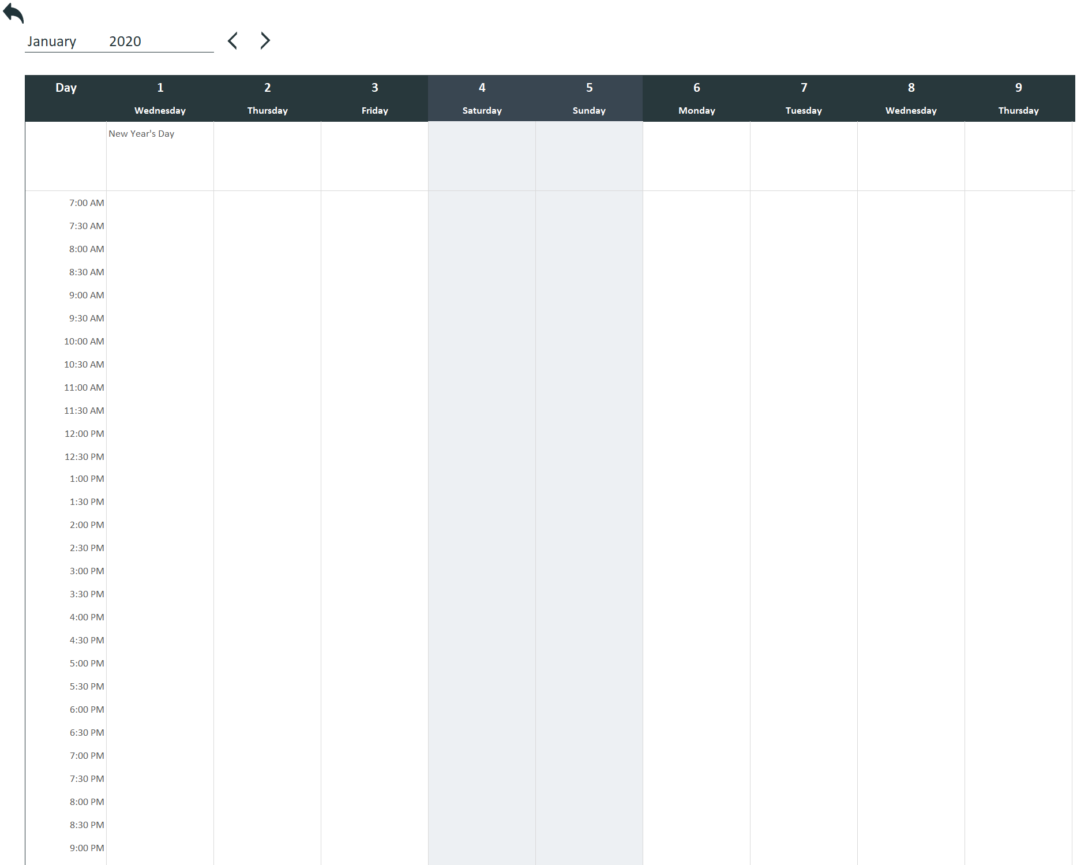Select Saturday 4 column header
1077x865 pixels.
(x=482, y=98)
